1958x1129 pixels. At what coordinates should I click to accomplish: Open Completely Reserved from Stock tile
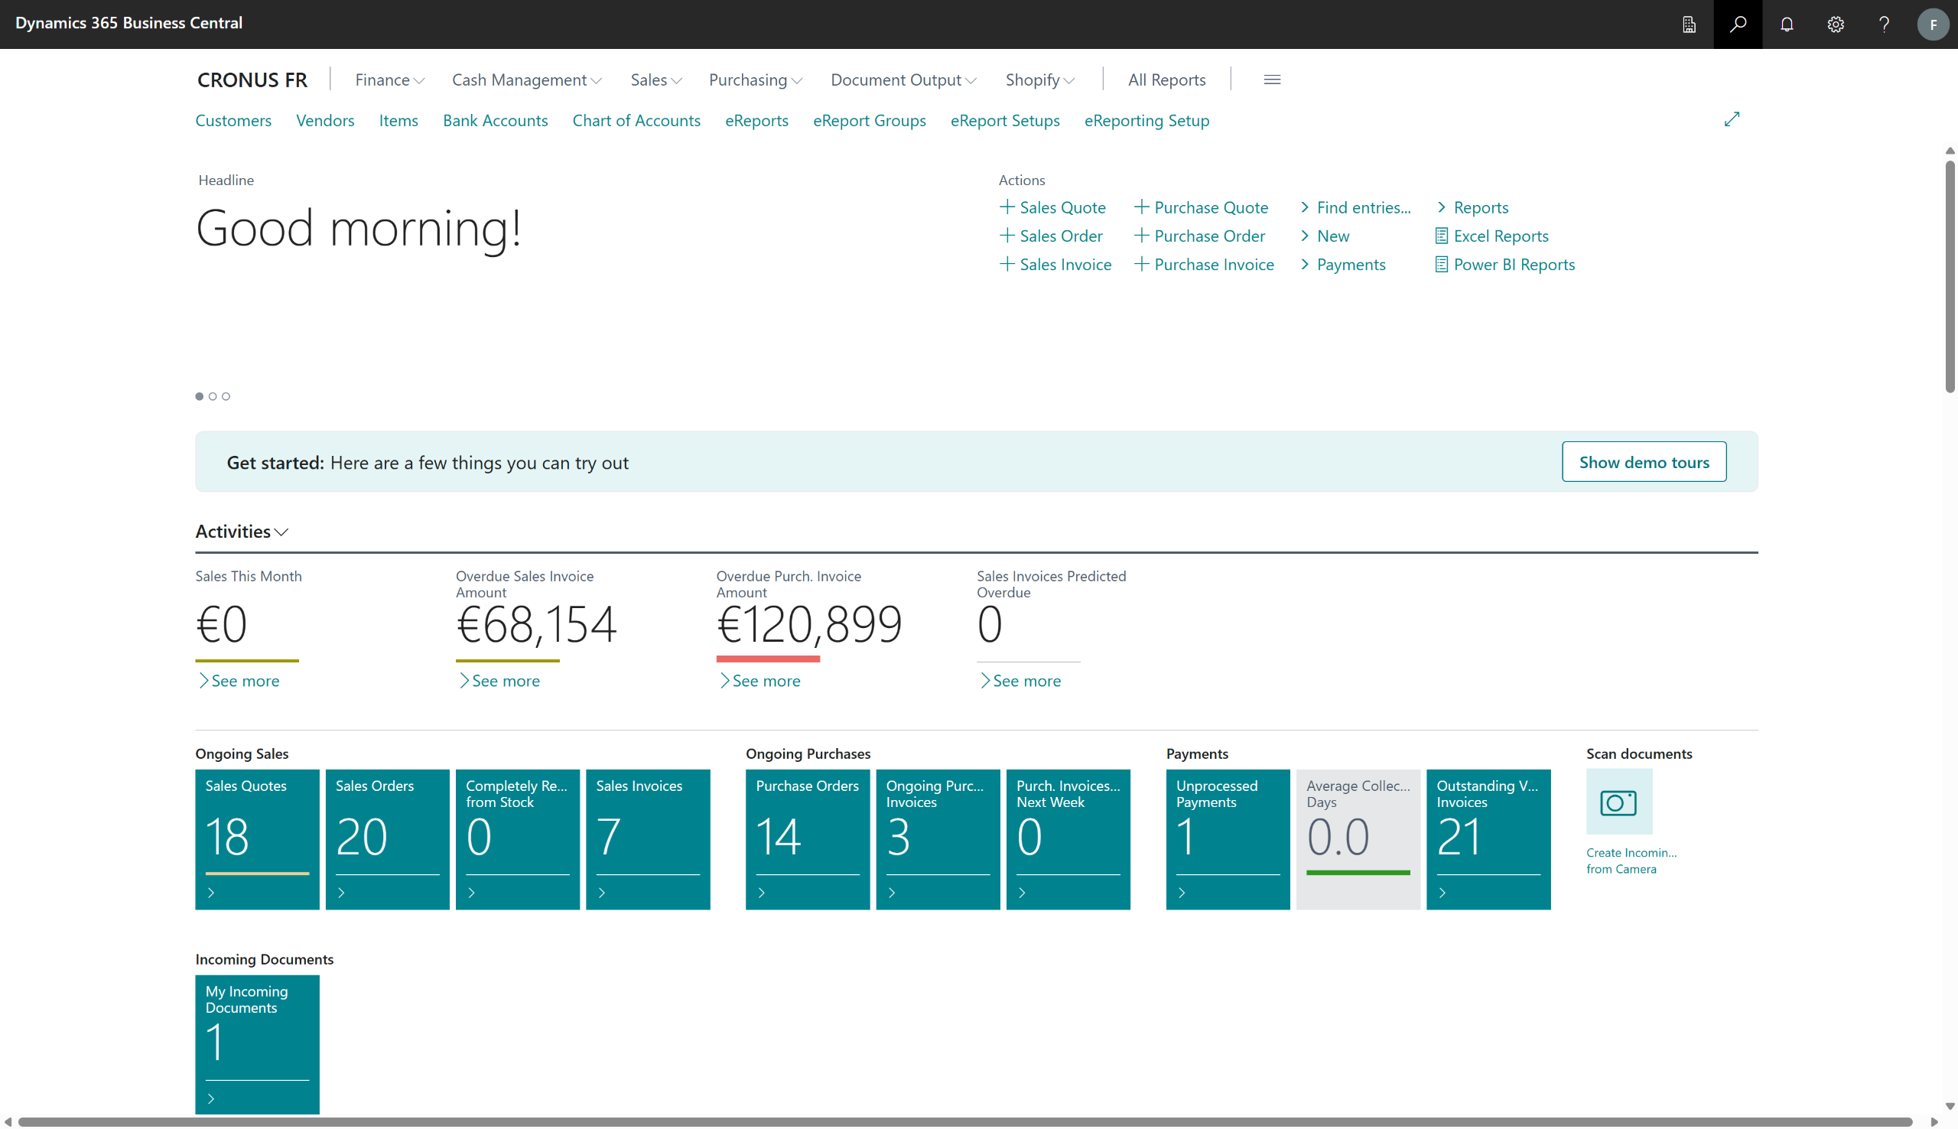tap(518, 839)
